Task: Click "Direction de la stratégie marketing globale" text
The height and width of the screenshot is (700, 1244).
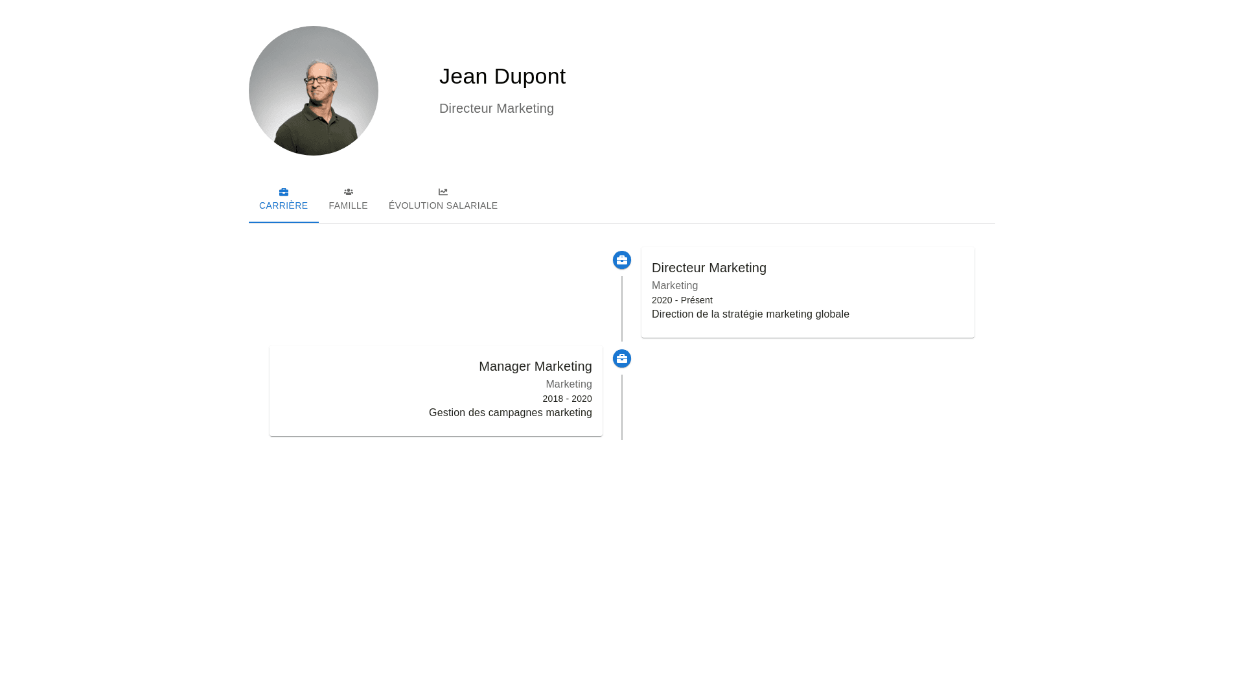Action: (750, 314)
